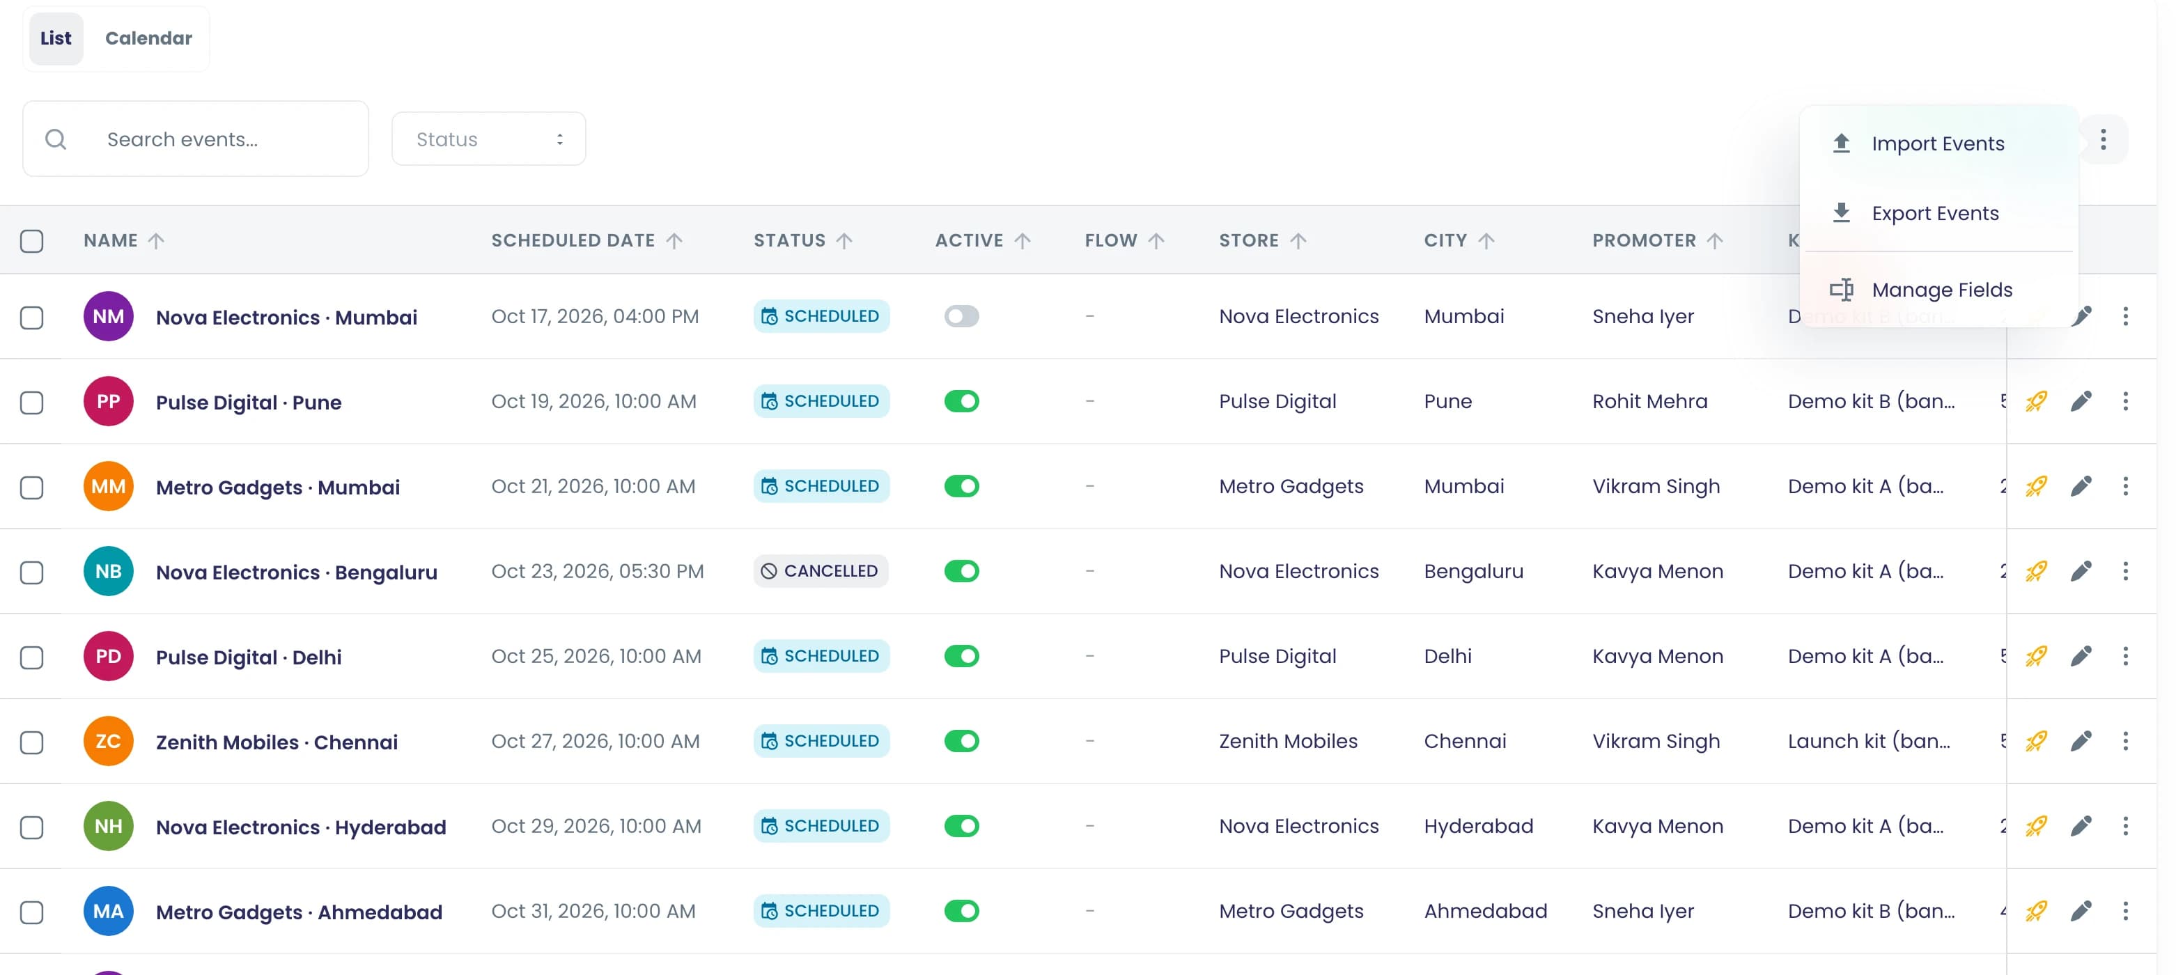Image resolution: width=2176 pixels, height=975 pixels.
Task: Click the pencil icon for Pulse Digital · Delhi
Action: pyautogui.click(x=2081, y=657)
